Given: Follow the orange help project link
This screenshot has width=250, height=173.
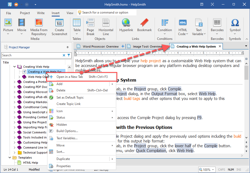Looking at the screenshot, I should click(x=151, y=61).
